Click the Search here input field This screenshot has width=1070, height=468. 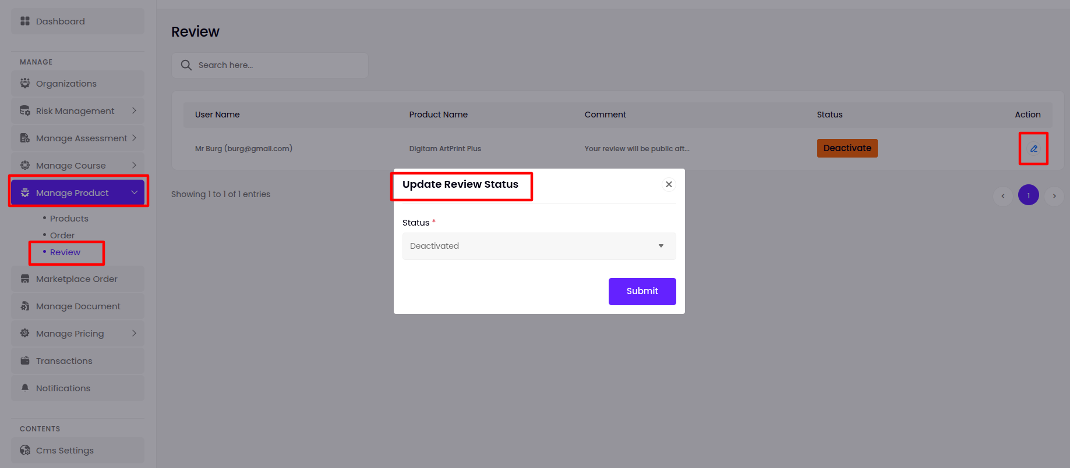point(280,65)
